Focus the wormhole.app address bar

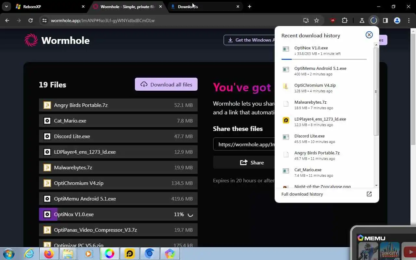175,20
